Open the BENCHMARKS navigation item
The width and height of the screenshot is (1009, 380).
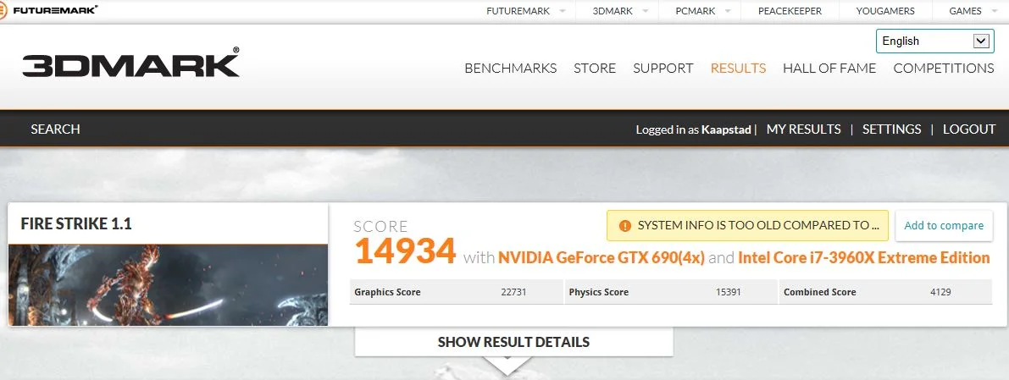click(x=510, y=69)
